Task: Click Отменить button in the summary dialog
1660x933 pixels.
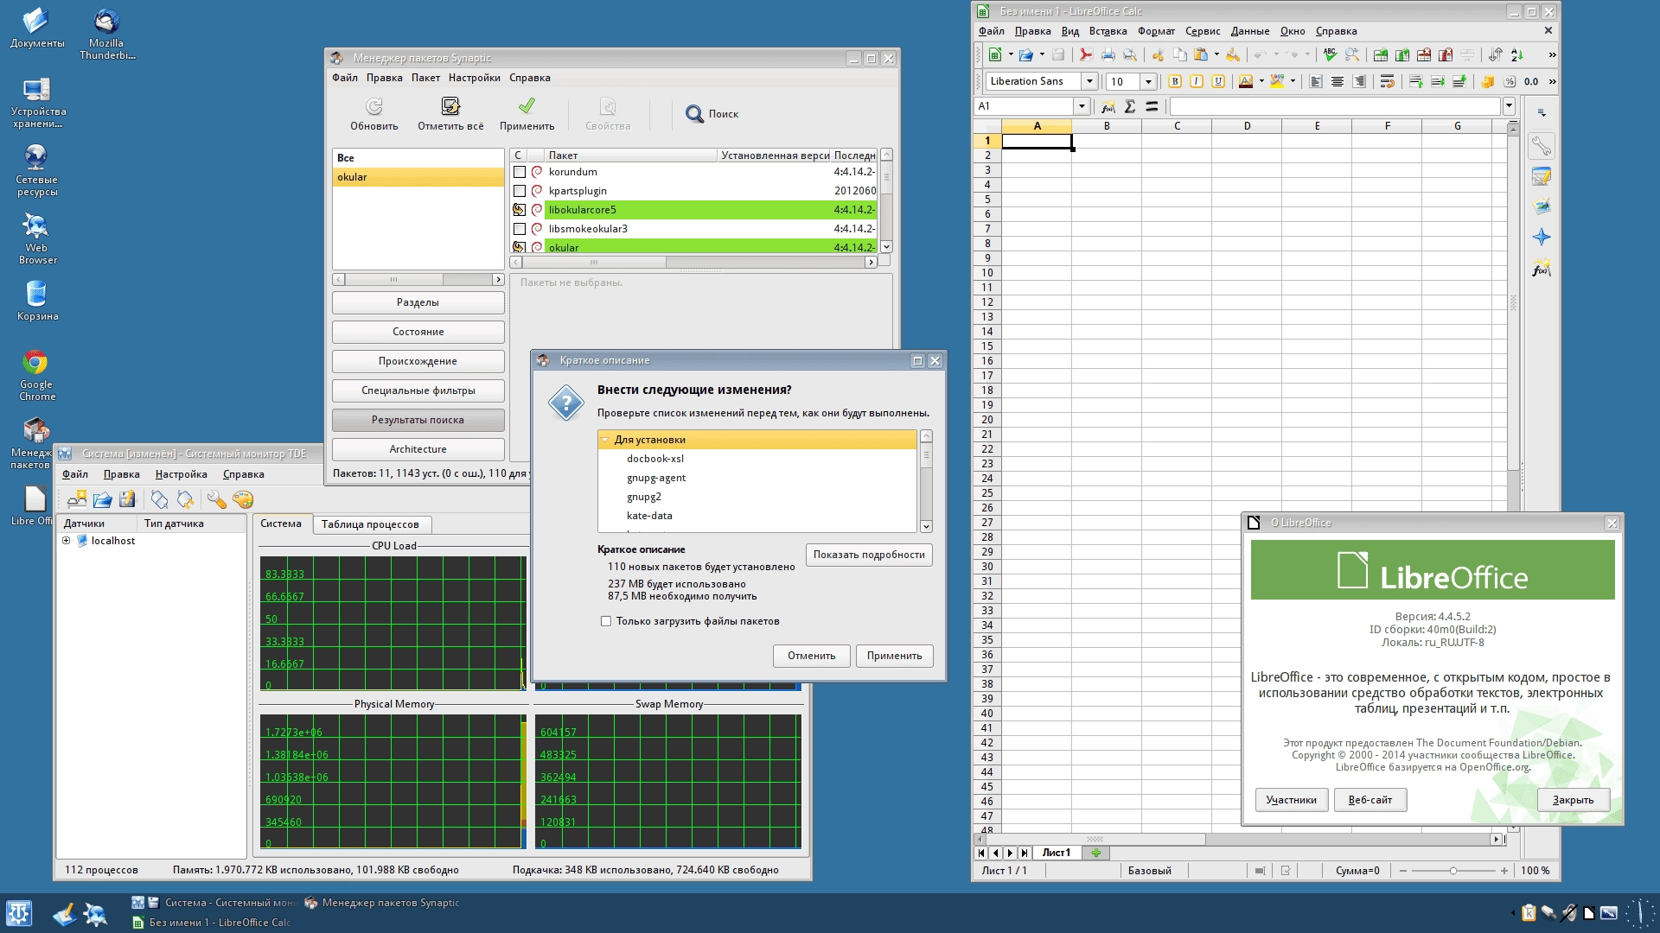Action: 811,656
